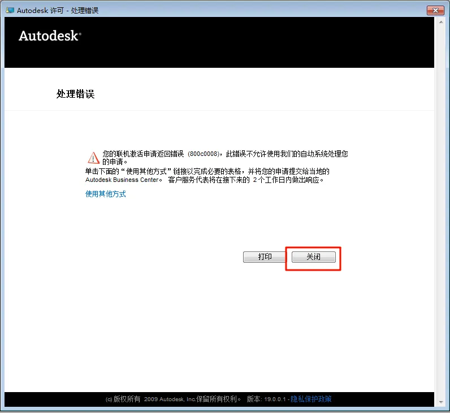Open the 使用其他方式 link

click(106, 194)
